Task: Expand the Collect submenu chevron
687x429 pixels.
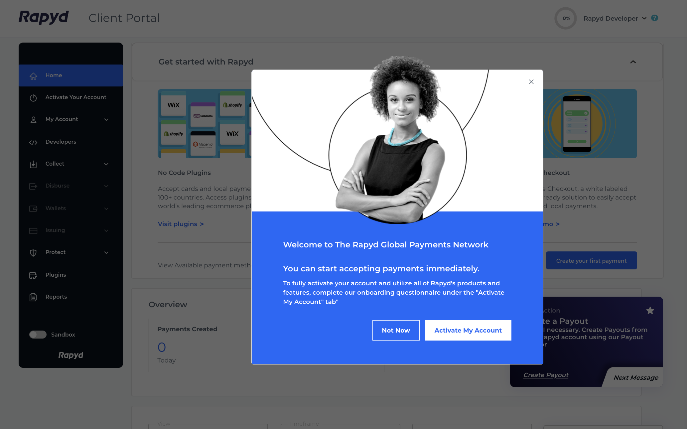Action: tap(106, 164)
